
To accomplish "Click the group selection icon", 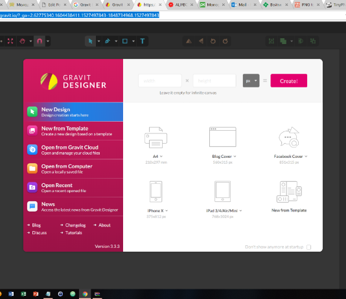I will point(271,41).
